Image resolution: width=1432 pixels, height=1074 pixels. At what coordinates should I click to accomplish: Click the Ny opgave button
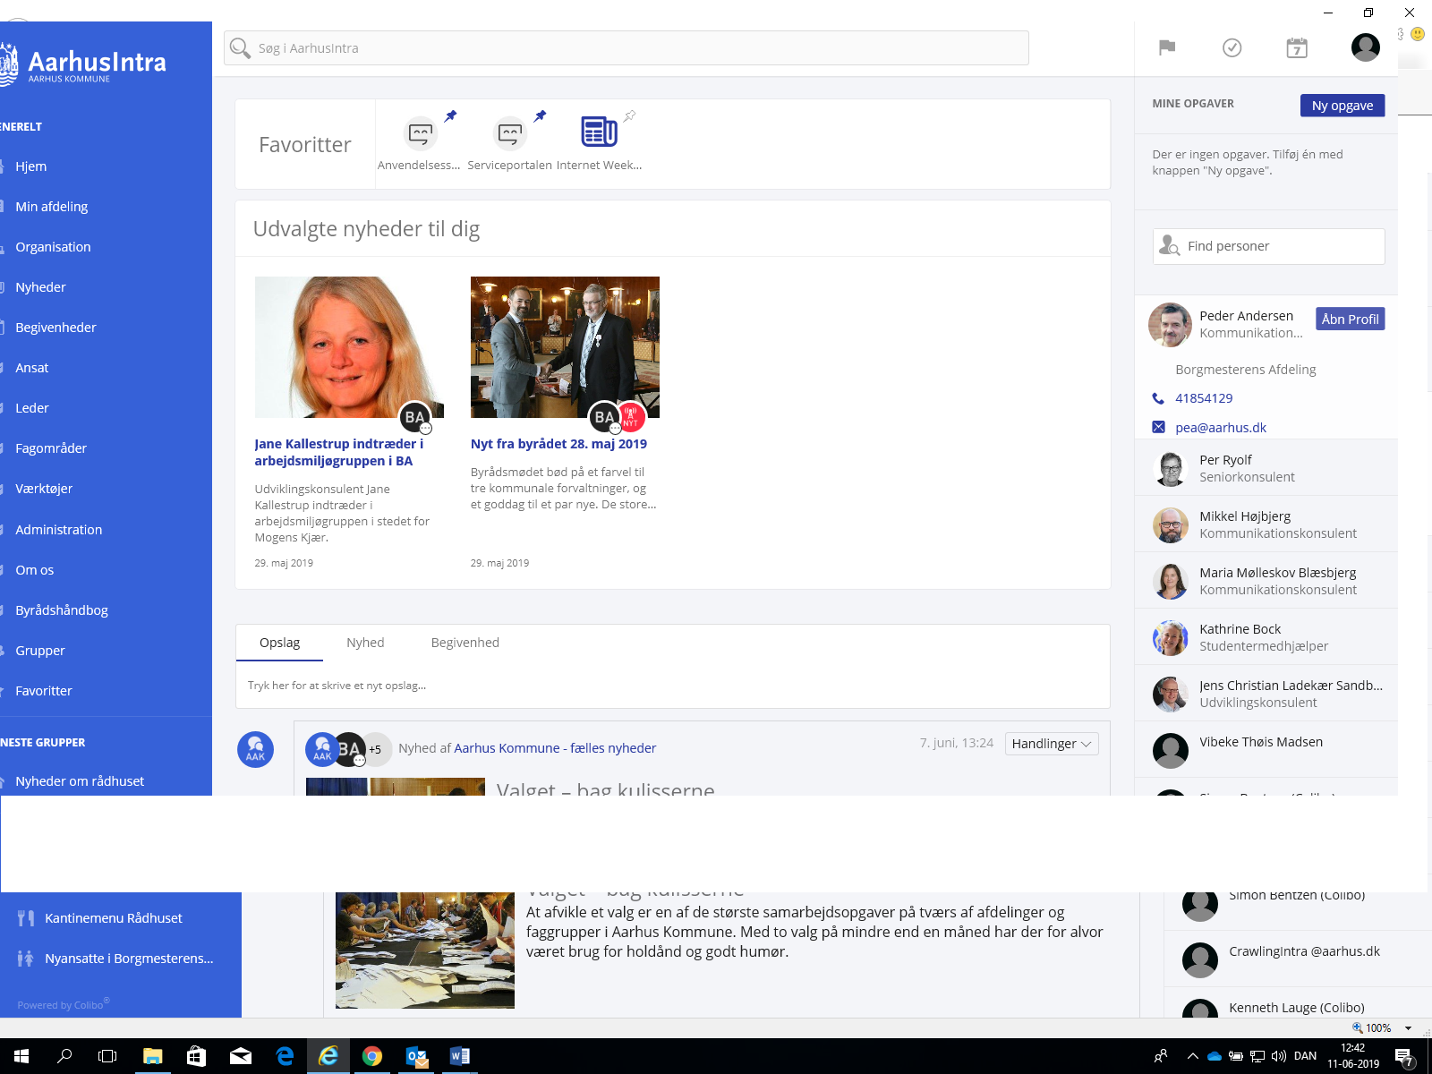click(1342, 106)
